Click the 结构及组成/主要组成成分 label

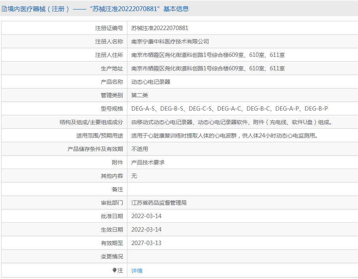coord(91,122)
